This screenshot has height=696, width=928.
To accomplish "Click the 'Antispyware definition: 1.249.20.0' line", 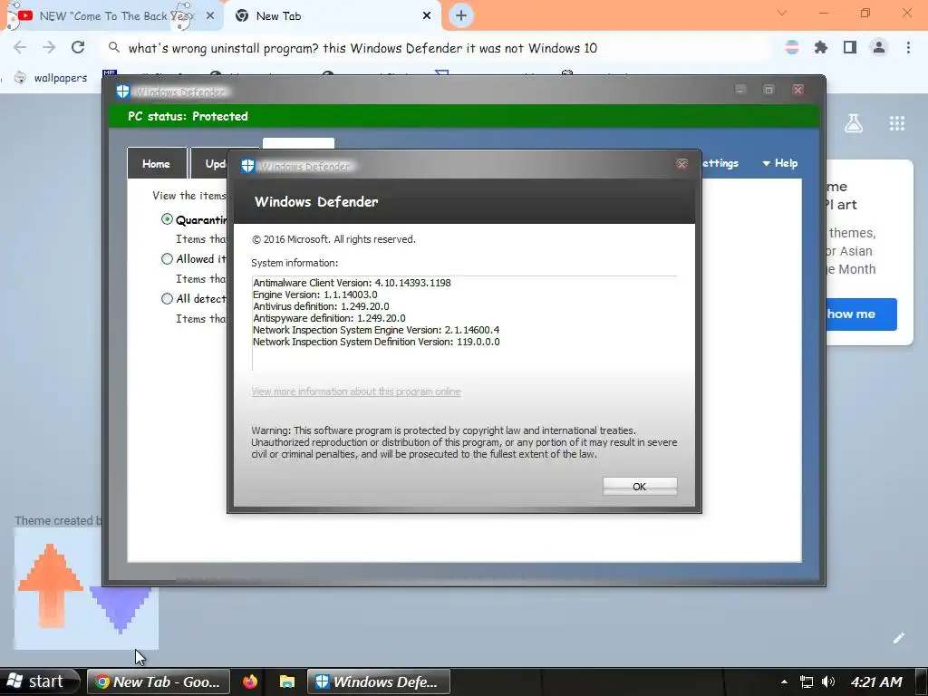I will tap(329, 318).
